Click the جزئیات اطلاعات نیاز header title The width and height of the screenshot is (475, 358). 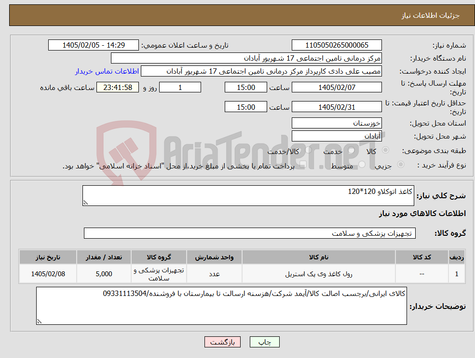tap(431, 15)
